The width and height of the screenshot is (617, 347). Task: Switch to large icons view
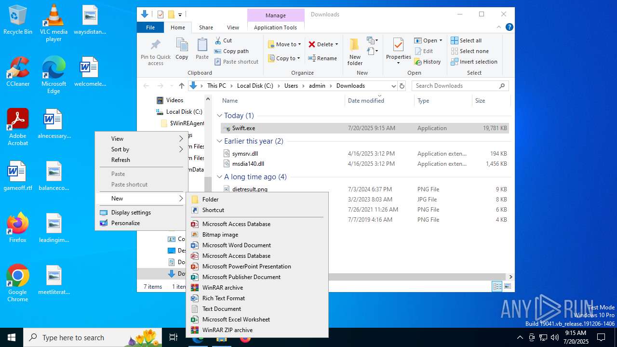click(x=507, y=286)
